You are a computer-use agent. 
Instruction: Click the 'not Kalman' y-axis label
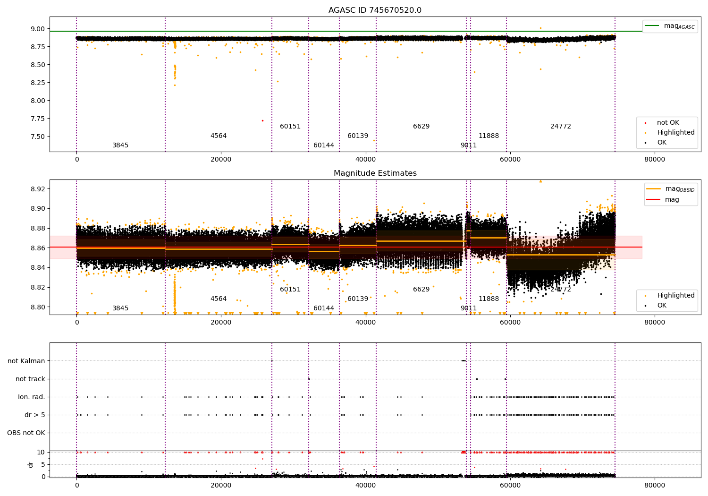26,361
